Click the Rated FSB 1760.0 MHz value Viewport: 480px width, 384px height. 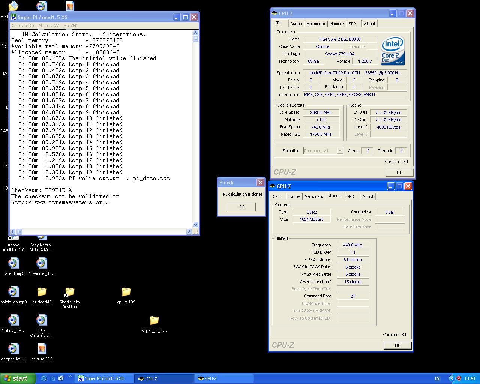click(x=321, y=134)
